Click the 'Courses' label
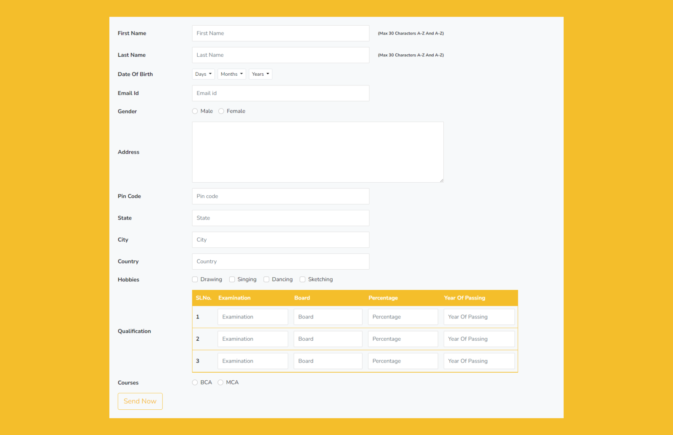This screenshot has width=673, height=435. point(128,383)
